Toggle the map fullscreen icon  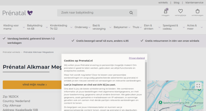pos(198,86)
